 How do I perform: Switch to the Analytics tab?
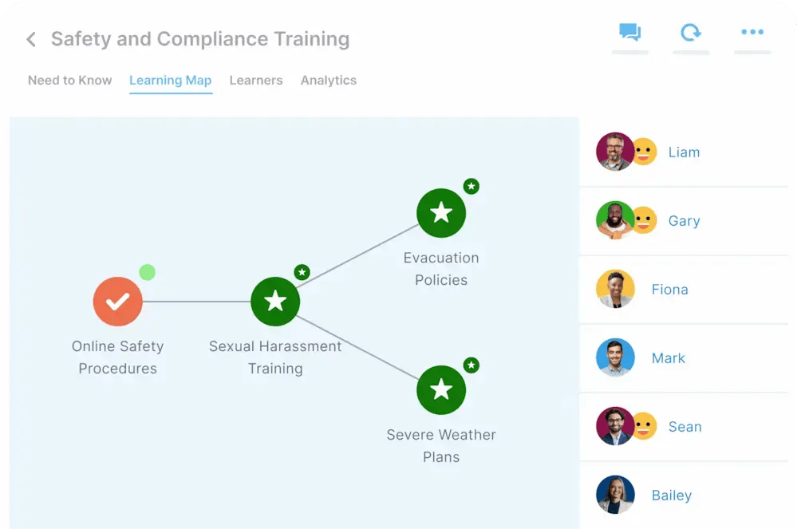tap(328, 80)
